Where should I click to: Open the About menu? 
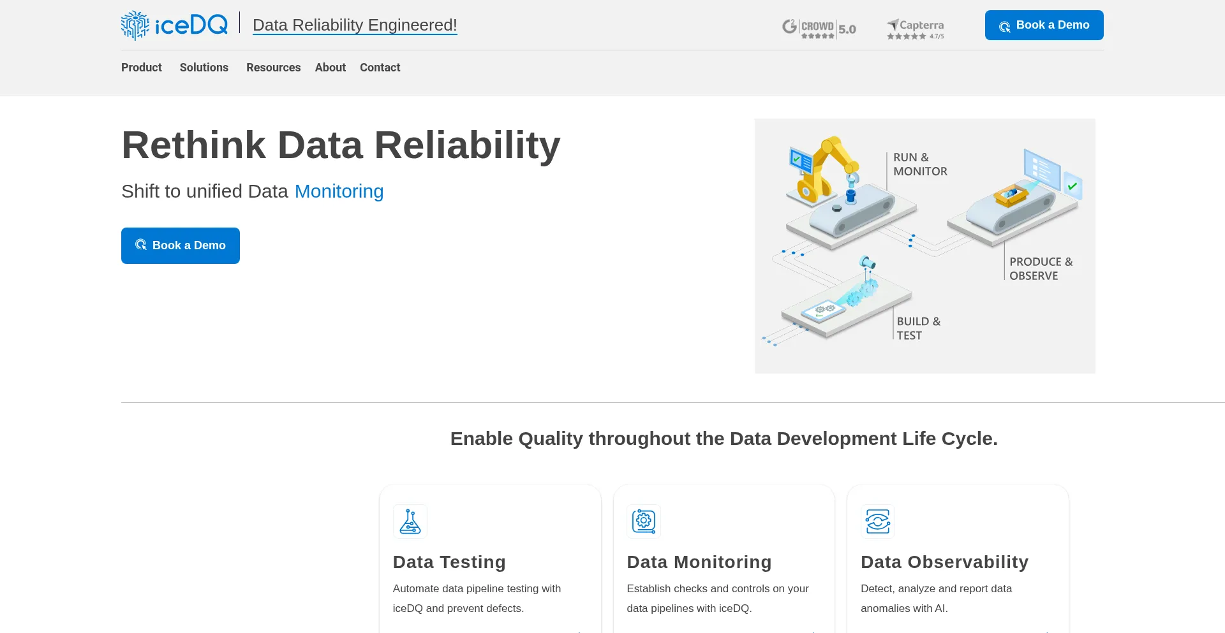pos(330,68)
